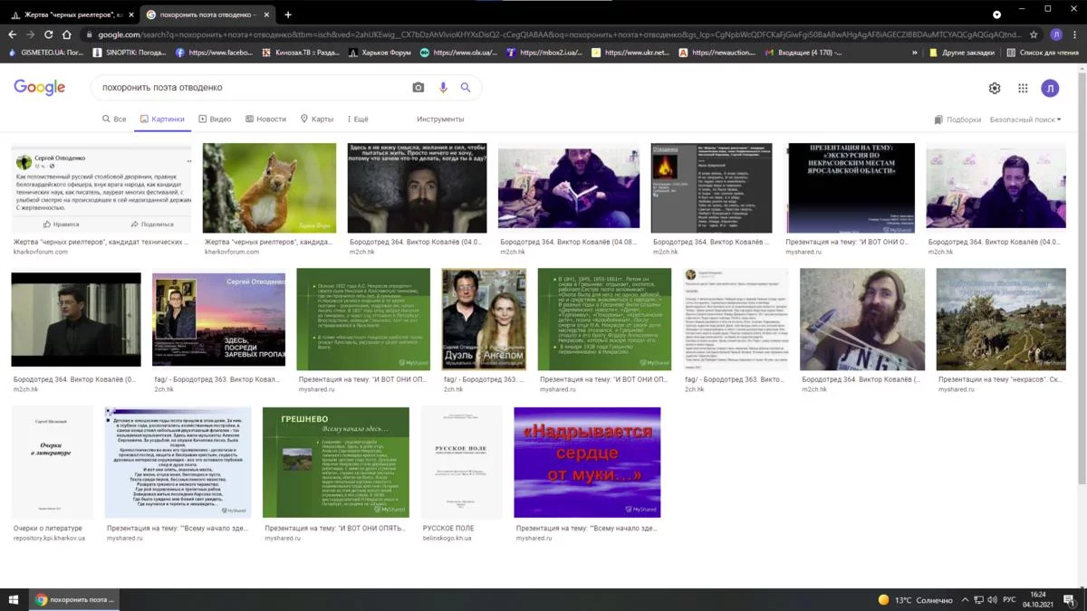Bookmark this page with the star icon
This screenshot has height=611, width=1087.
pos(1034,34)
